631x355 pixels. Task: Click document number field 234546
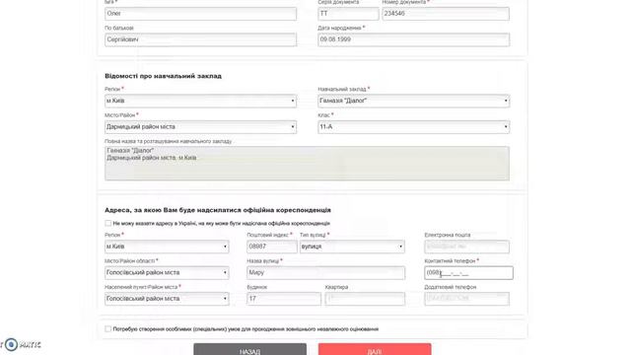click(446, 14)
